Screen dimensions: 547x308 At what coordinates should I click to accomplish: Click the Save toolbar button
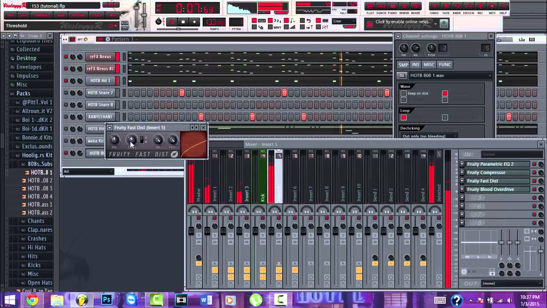click(446, 6)
